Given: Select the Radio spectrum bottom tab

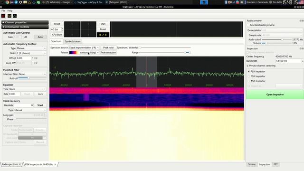Looking at the screenshot, I should [9, 164].
